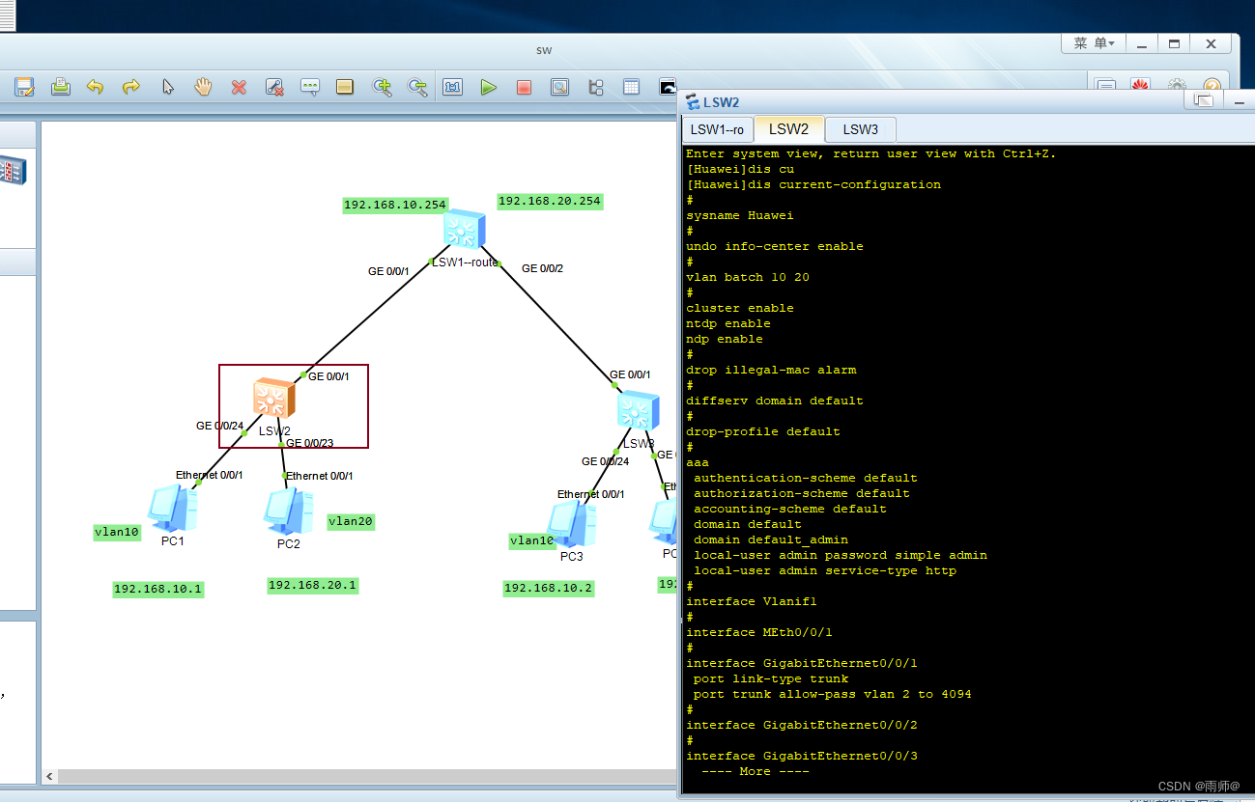Click the LSW2 window restore-down button
Image resolution: width=1255 pixels, height=802 pixels.
[x=1203, y=100]
